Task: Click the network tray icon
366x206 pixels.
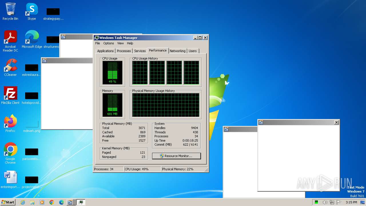Action: pyautogui.click(x=332, y=202)
